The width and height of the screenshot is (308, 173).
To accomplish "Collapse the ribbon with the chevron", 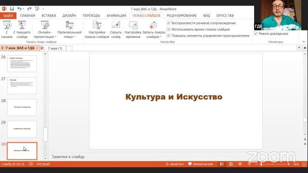I will tap(304, 42).
